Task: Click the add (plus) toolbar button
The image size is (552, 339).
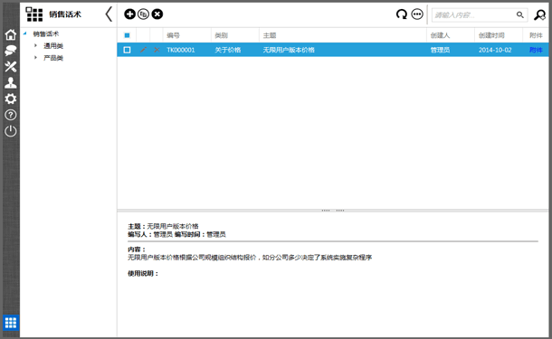Action: click(129, 14)
